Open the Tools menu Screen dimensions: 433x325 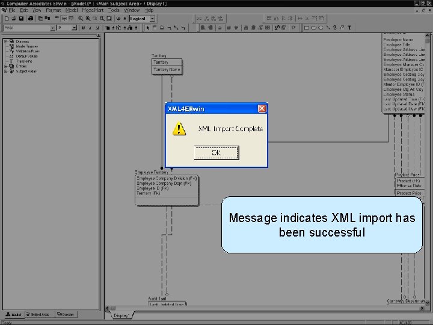click(x=114, y=10)
